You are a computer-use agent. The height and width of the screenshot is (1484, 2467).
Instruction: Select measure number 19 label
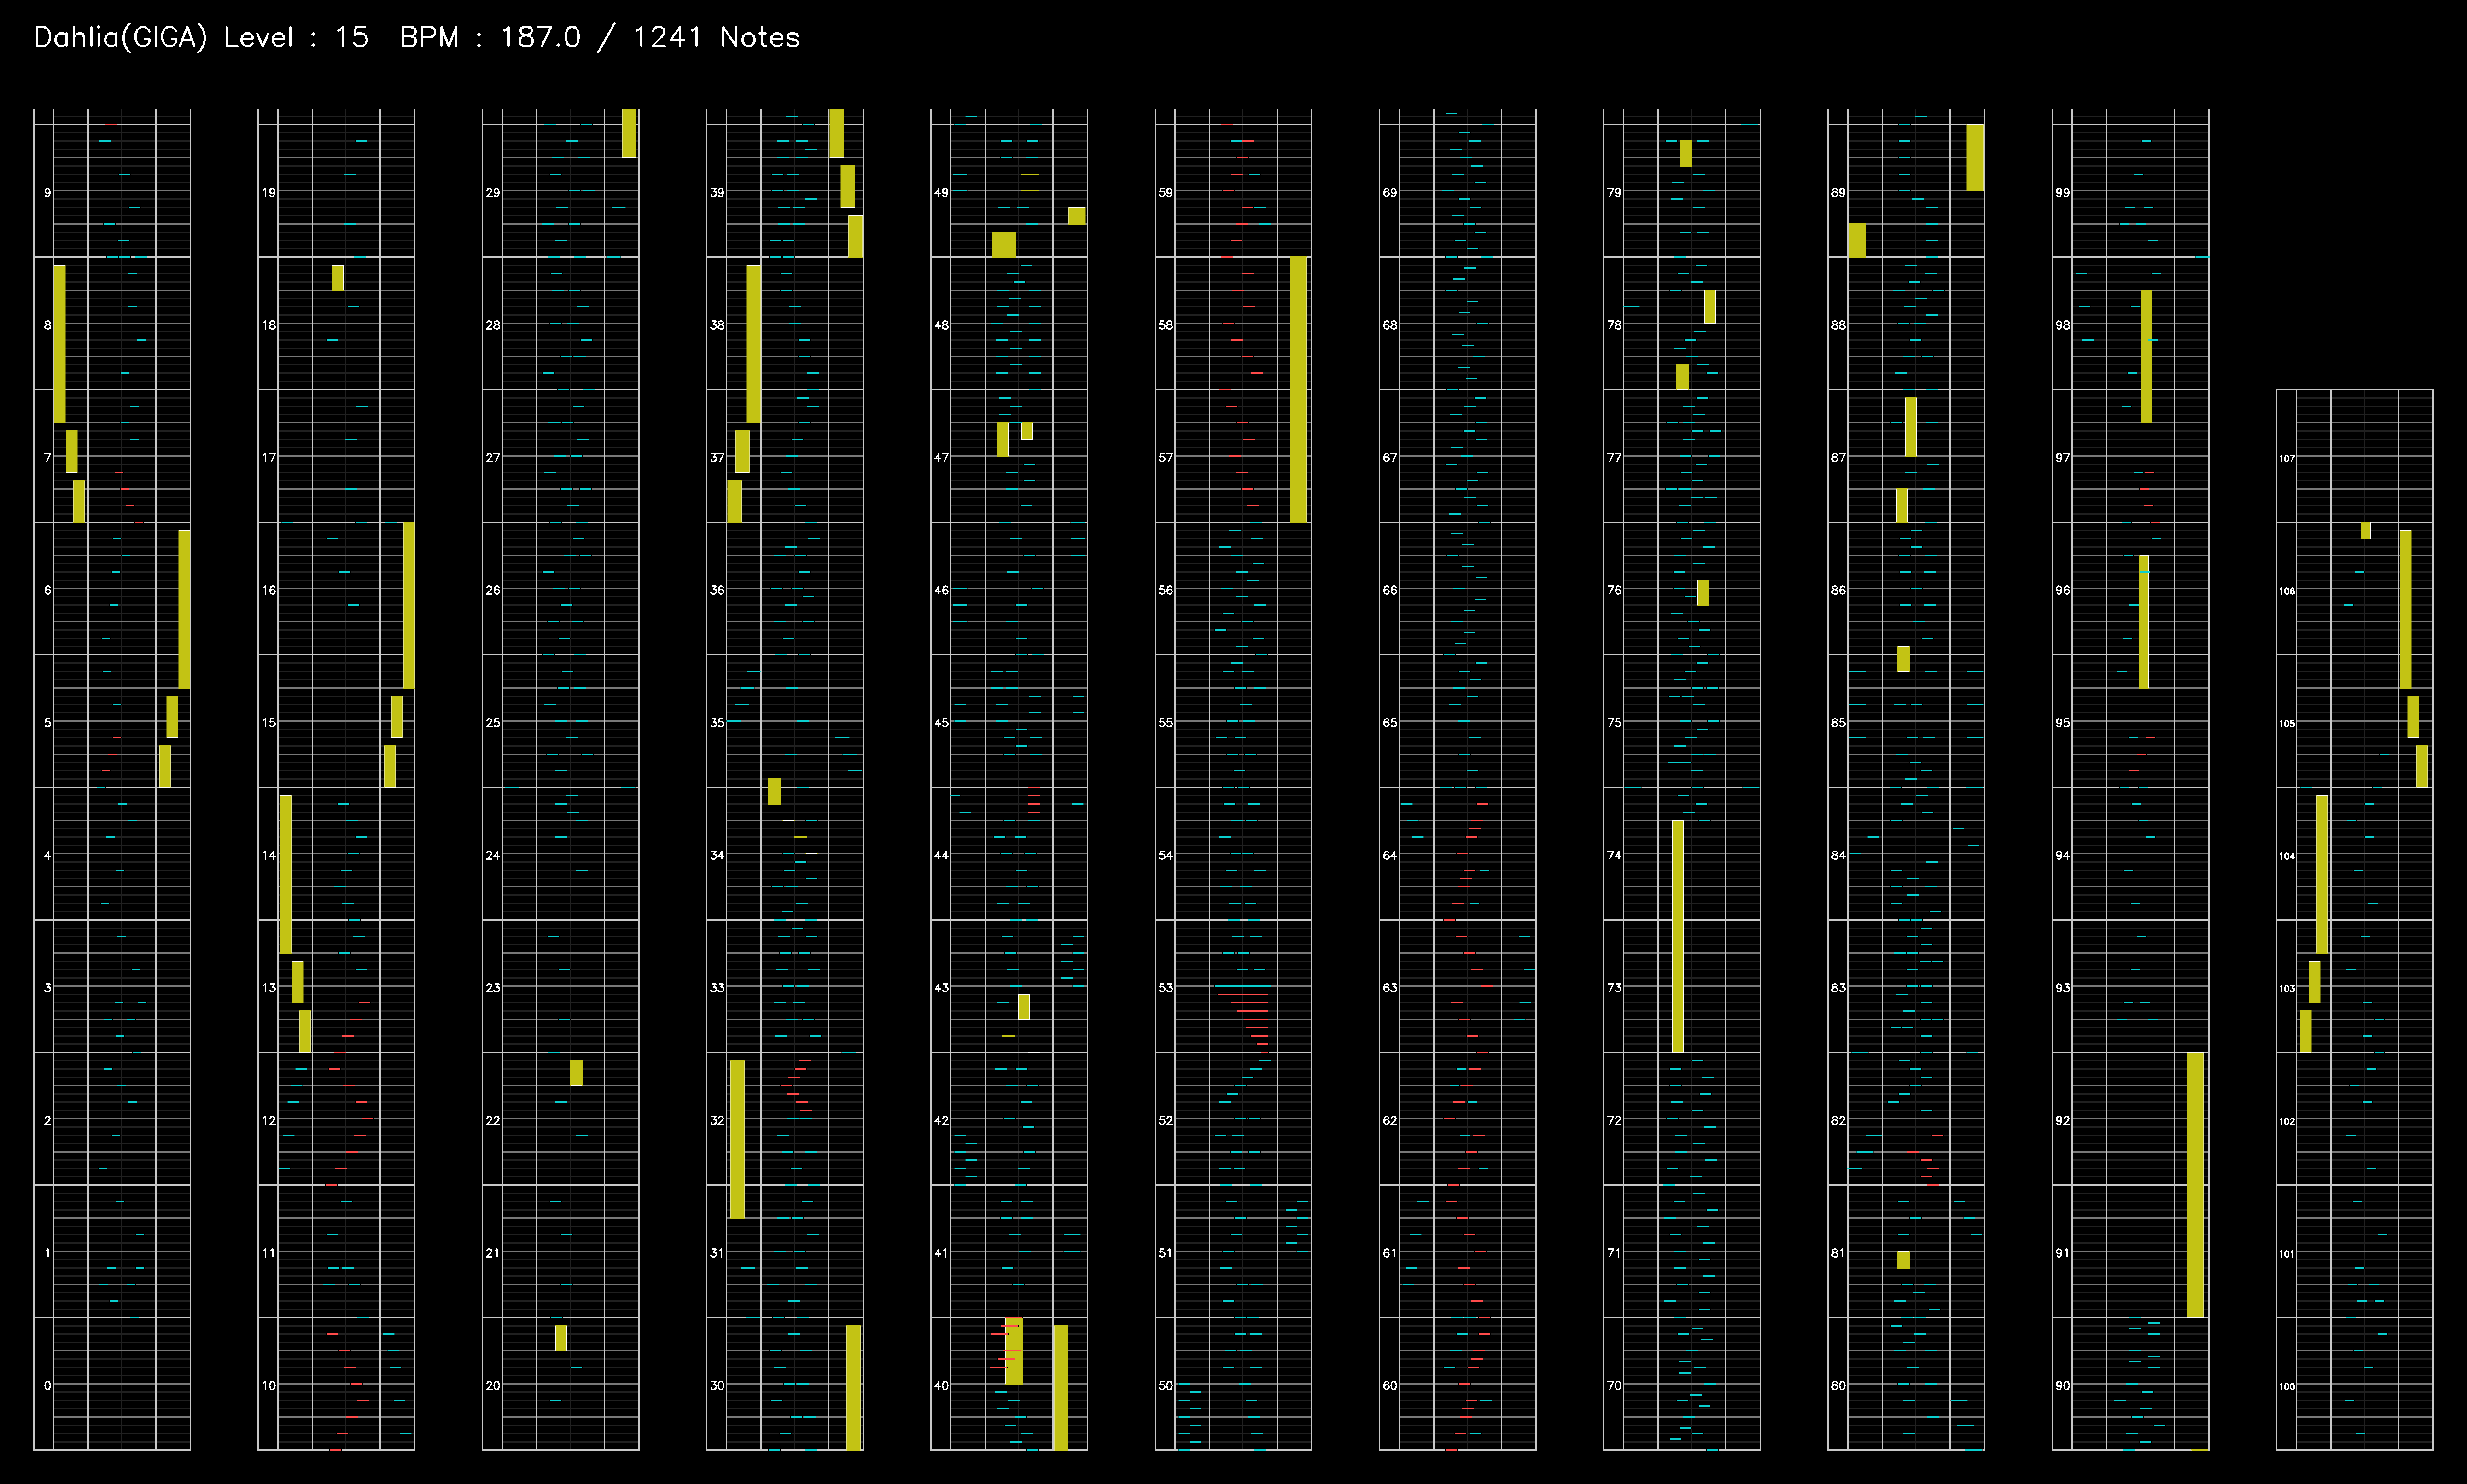click(268, 192)
